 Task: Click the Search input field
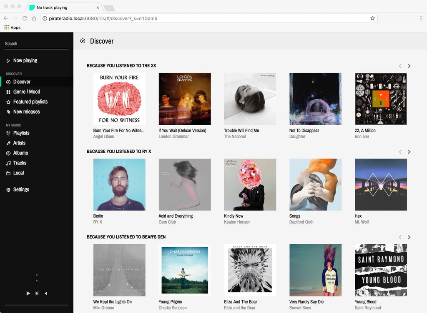pos(37,44)
